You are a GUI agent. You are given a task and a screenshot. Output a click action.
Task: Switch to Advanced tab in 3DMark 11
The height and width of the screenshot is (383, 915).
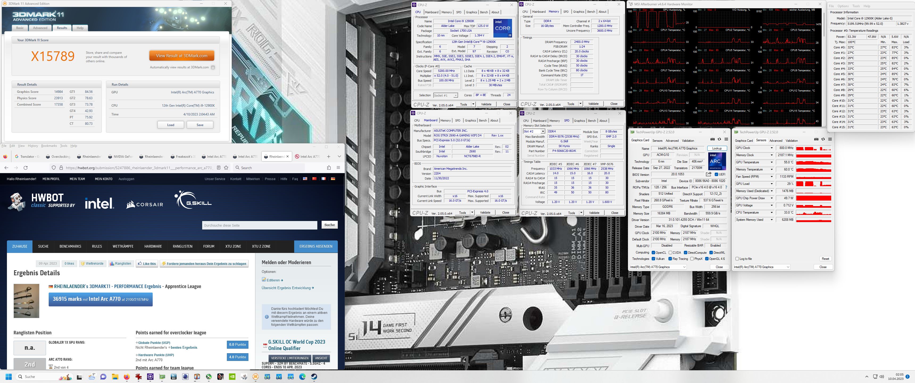coord(40,28)
